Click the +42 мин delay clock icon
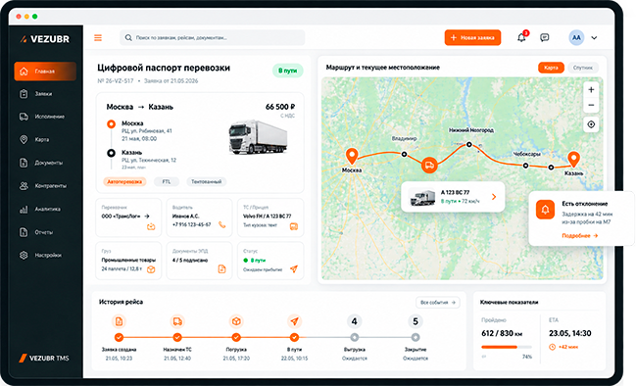 point(552,347)
